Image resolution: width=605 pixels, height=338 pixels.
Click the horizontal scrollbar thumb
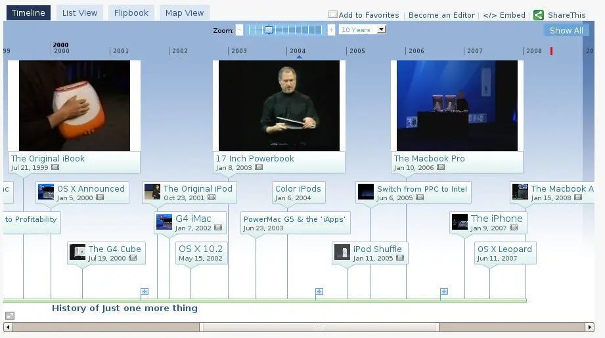(319, 327)
